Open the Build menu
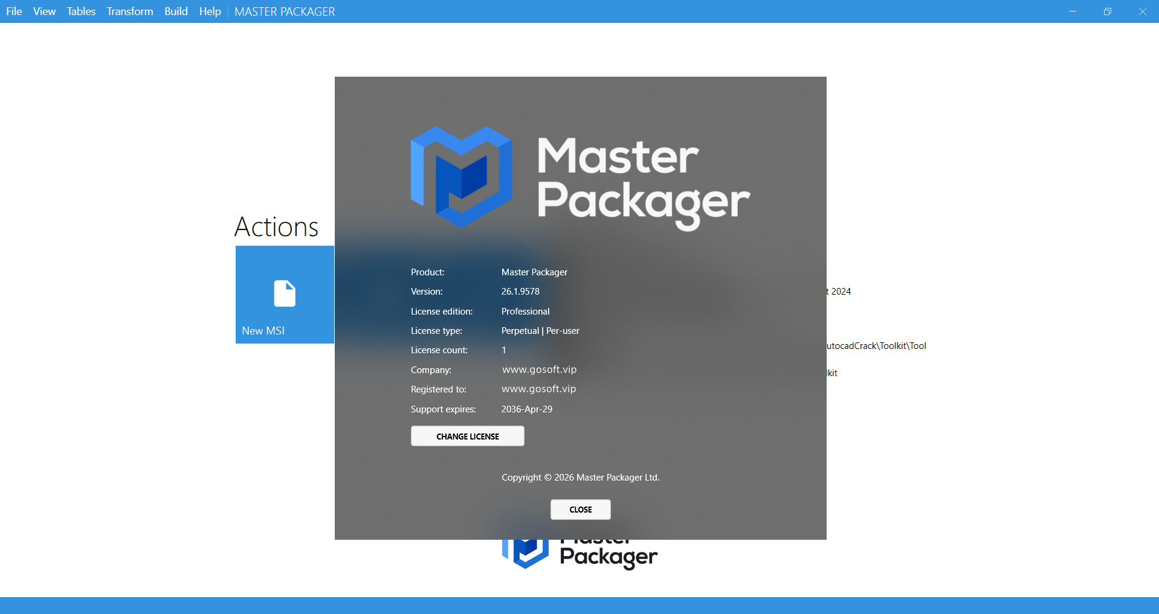The height and width of the screenshot is (614, 1159). pyautogui.click(x=176, y=11)
